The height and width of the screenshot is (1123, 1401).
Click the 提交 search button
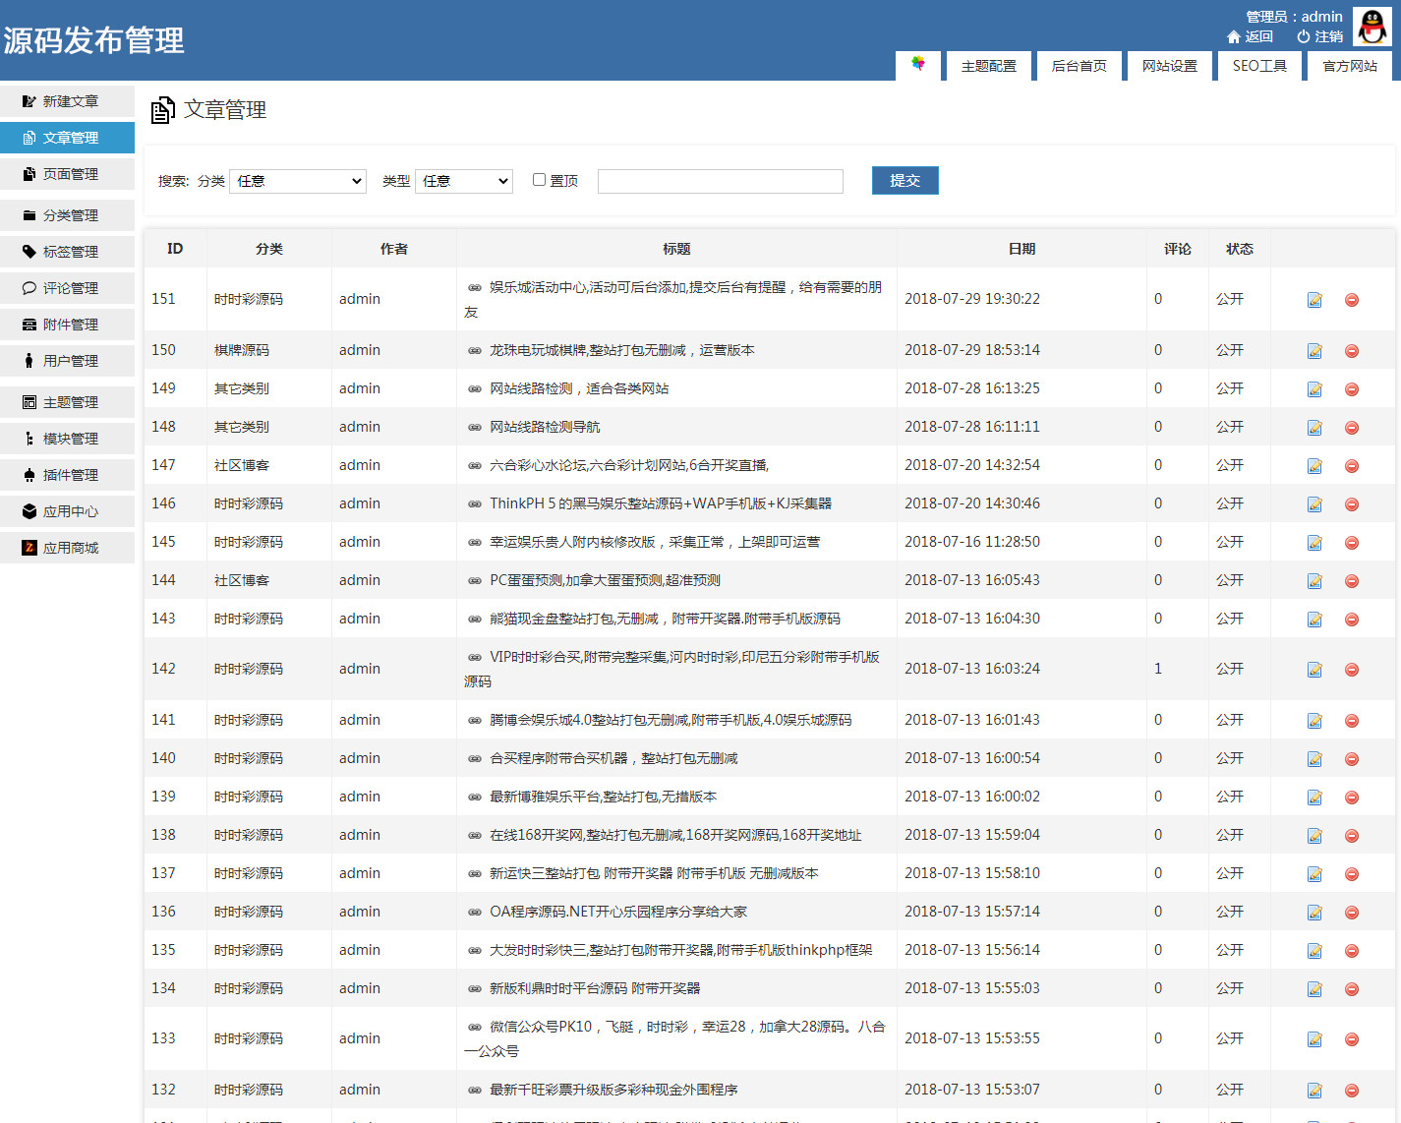[905, 180]
